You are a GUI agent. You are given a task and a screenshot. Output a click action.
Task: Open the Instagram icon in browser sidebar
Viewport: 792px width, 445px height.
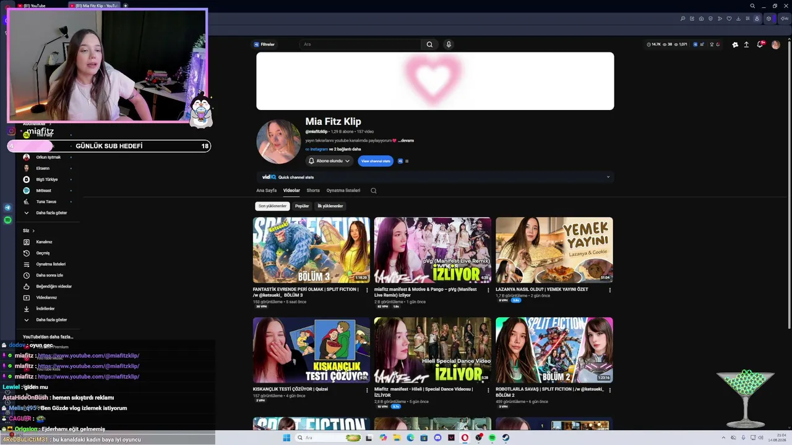(11, 131)
